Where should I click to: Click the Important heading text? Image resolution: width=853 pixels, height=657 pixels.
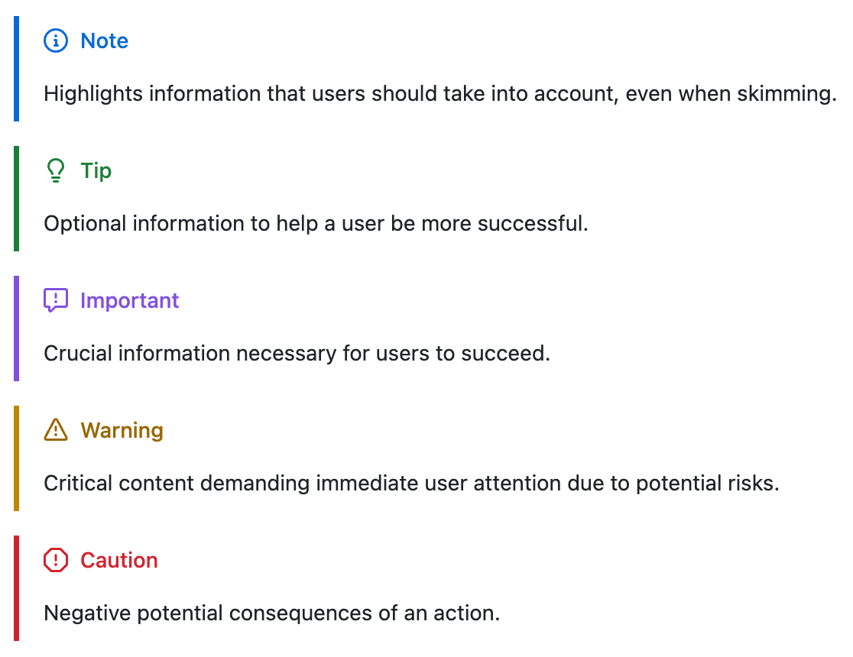coord(130,301)
